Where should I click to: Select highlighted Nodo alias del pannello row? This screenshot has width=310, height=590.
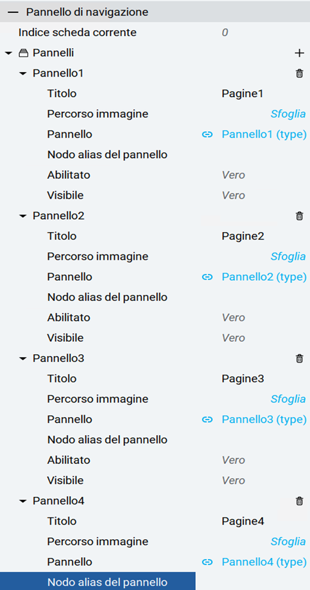(x=98, y=582)
